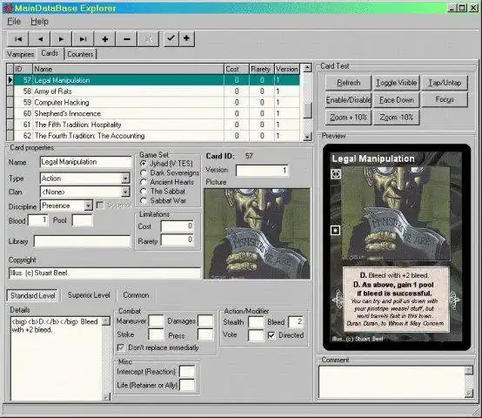Delete record minus button
482x418 pixels.
click(127, 39)
